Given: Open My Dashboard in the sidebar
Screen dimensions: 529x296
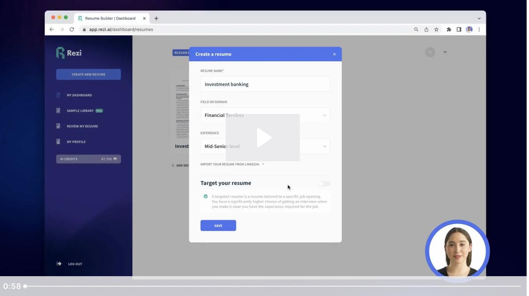Looking at the screenshot, I should click(x=79, y=95).
